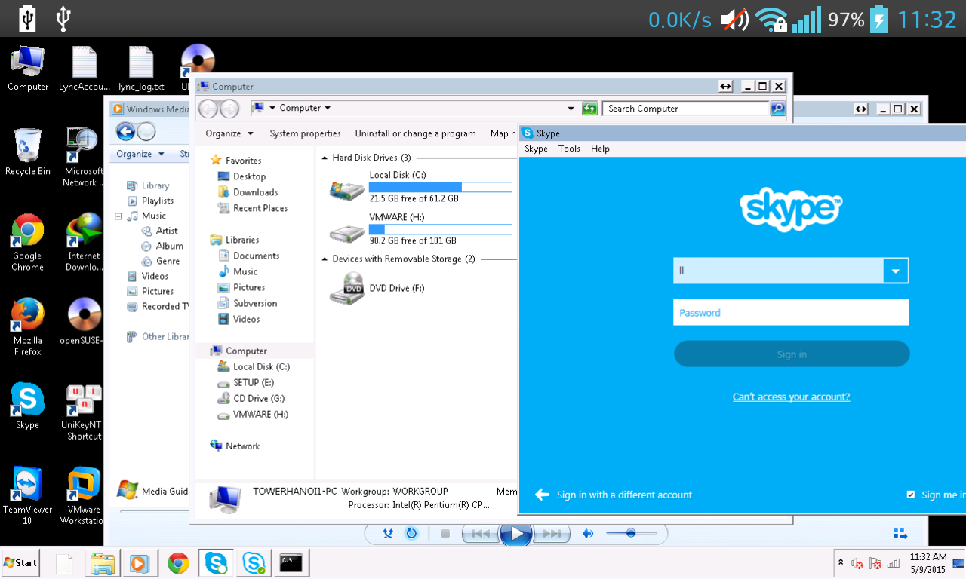Open the Recycle Bin icon
The image size is (966, 579).
pos(28,152)
